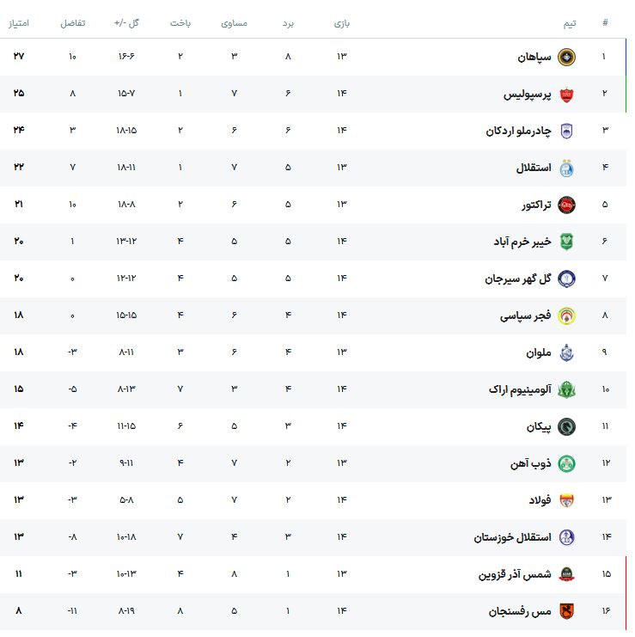
Task: Click the Sepahan (سپاهان) team logo
Action: coord(566,58)
